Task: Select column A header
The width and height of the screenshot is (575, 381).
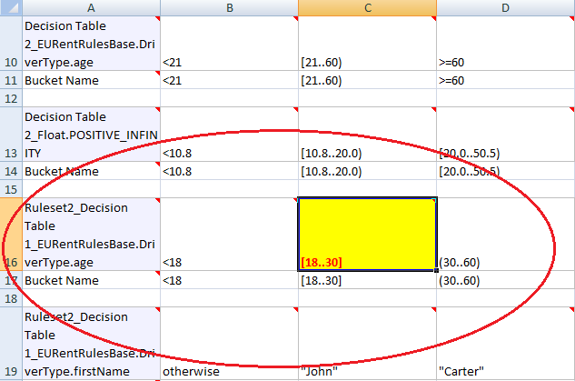Action: (x=91, y=7)
